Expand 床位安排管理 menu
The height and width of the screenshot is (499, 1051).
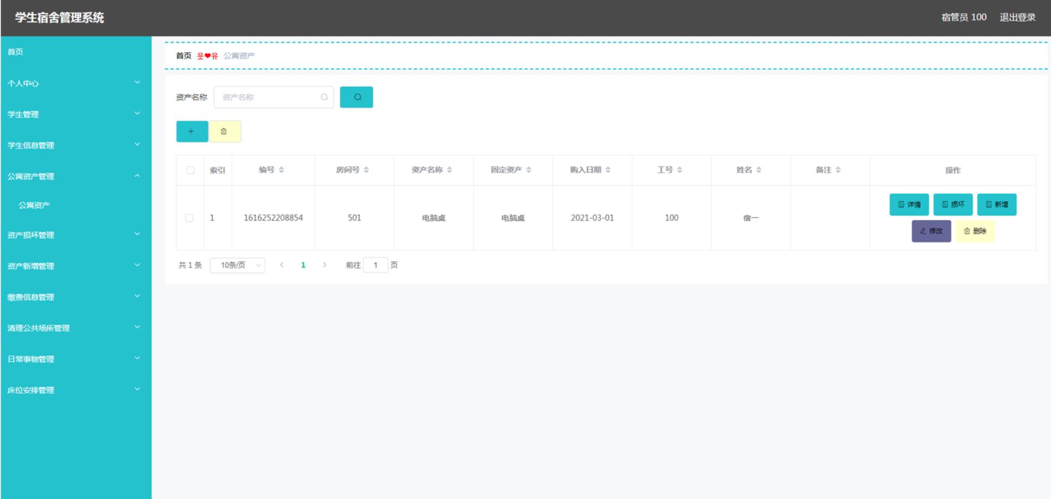click(76, 390)
